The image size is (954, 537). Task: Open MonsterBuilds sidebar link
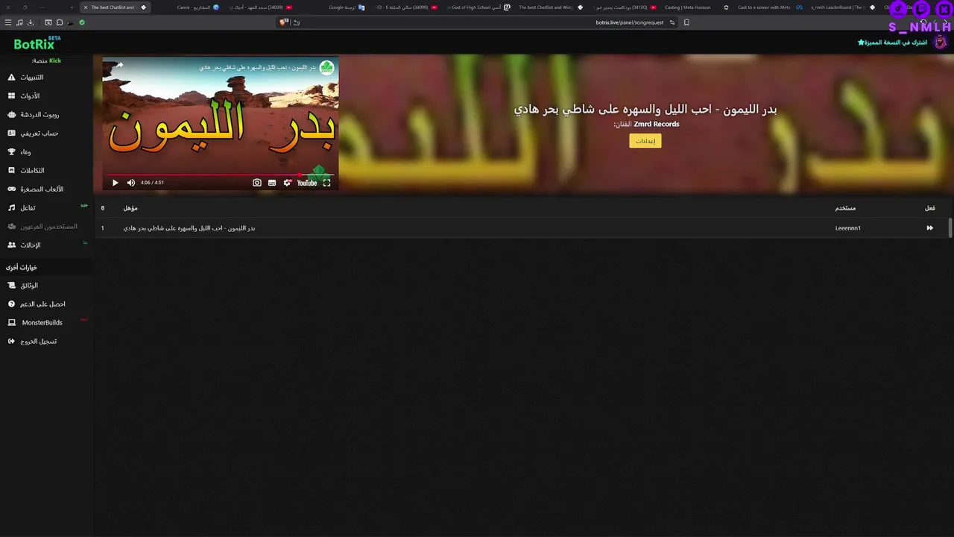click(36, 322)
